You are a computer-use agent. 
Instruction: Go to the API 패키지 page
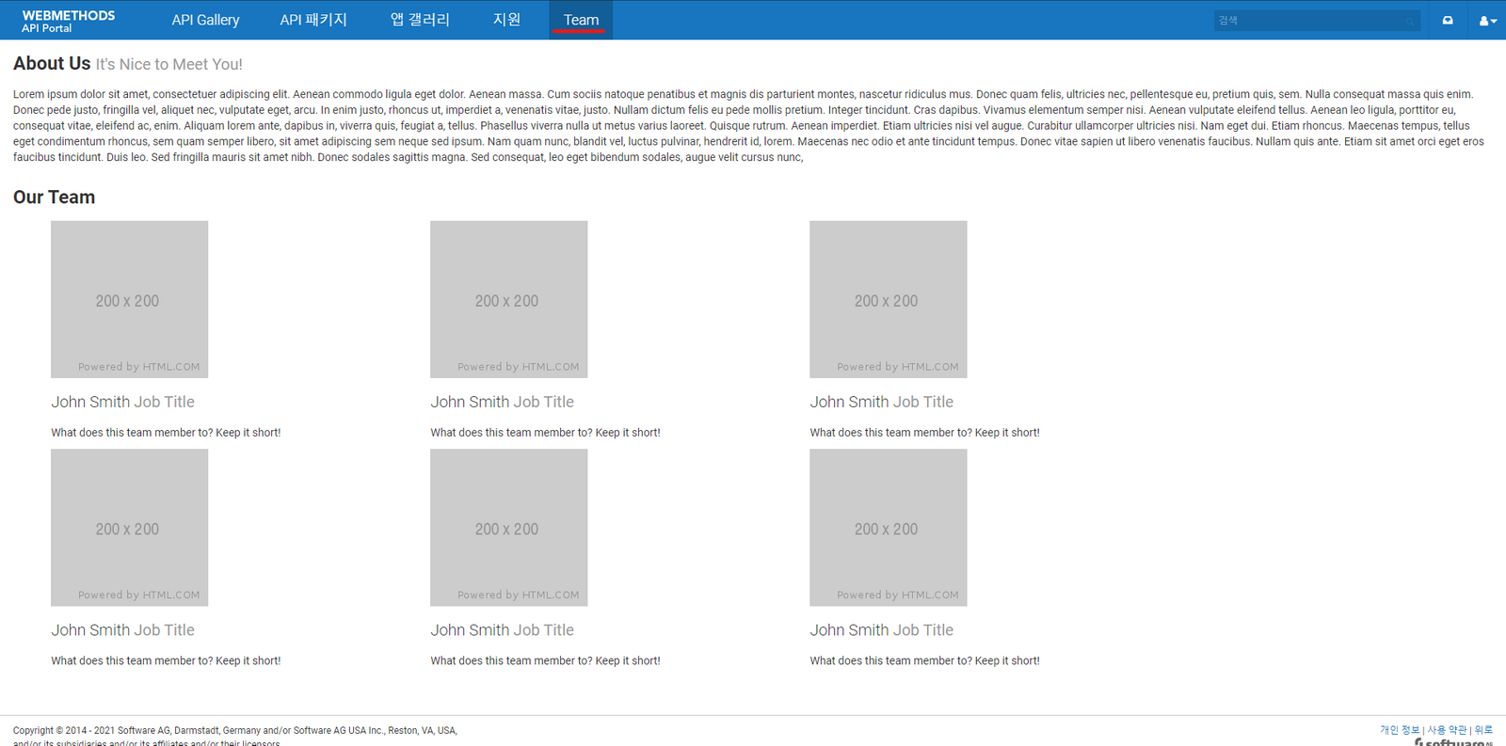click(313, 20)
